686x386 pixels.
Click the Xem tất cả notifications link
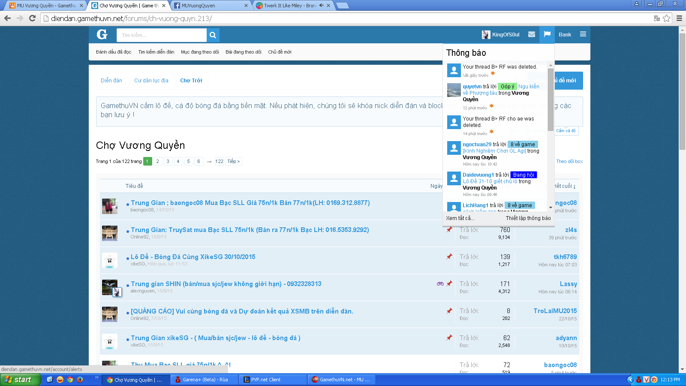[460, 218]
